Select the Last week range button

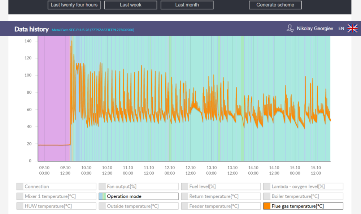(131, 5)
